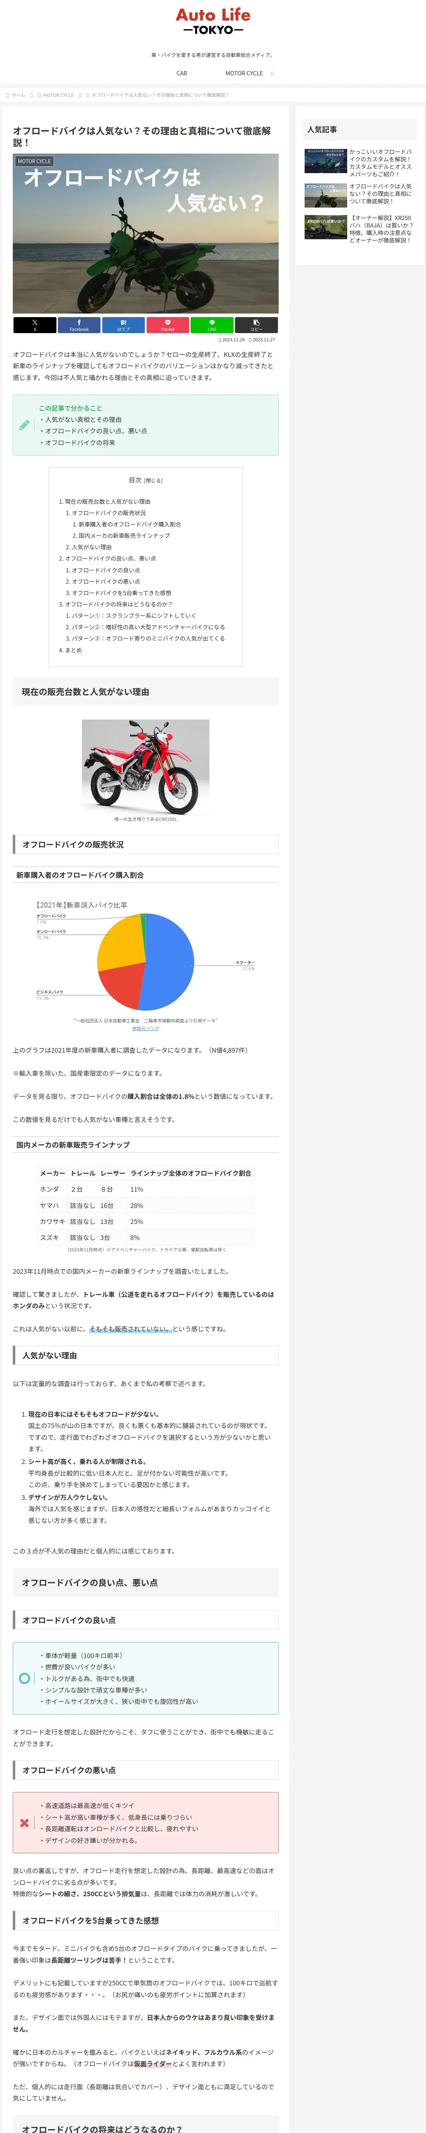The image size is (426, 2133).
Task: Open popular article オフロードバイクは人気ない？
Action: [x=381, y=194]
